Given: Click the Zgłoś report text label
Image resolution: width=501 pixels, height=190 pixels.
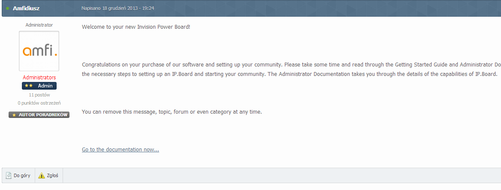Looking at the screenshot, I should pyautogui.click(x=52, y=175).
